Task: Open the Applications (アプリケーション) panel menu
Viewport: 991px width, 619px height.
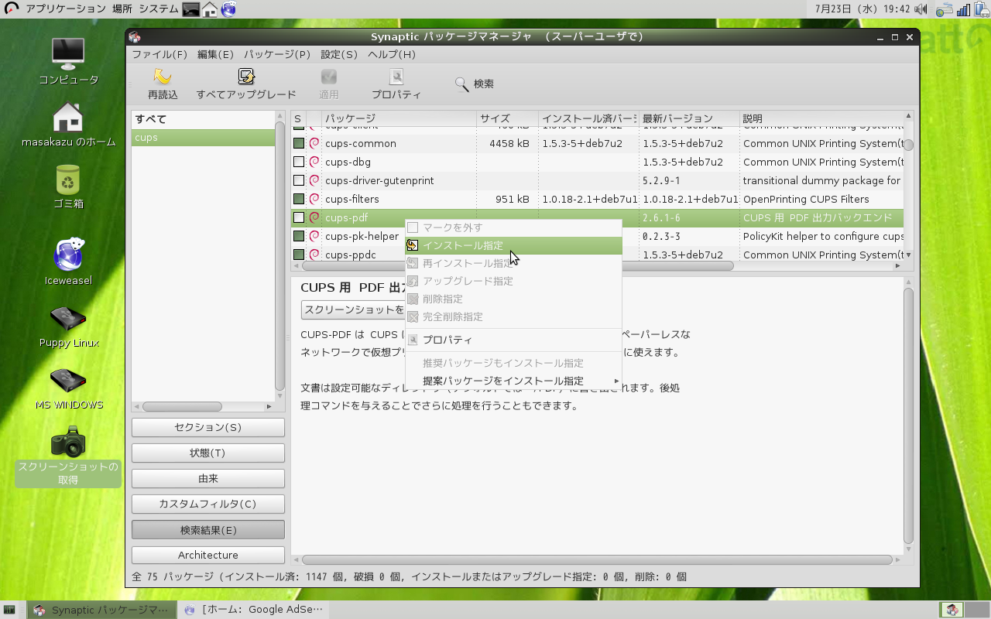Action: point(65,9)
